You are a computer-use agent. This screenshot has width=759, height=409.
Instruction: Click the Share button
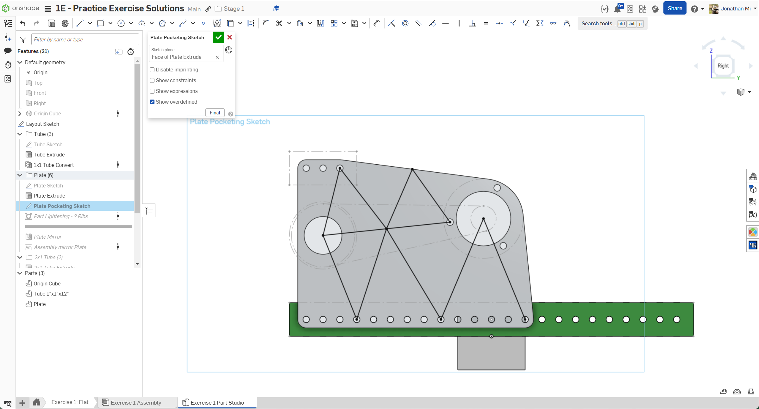[674, 9]
